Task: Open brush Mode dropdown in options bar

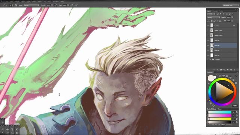Action: tap(31, 5)
